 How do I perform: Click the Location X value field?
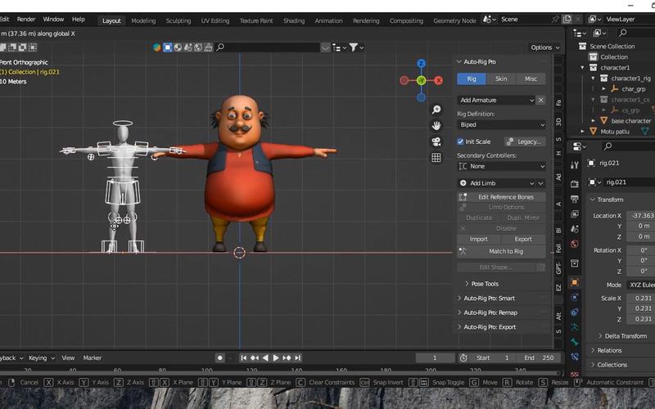[641, 216]
